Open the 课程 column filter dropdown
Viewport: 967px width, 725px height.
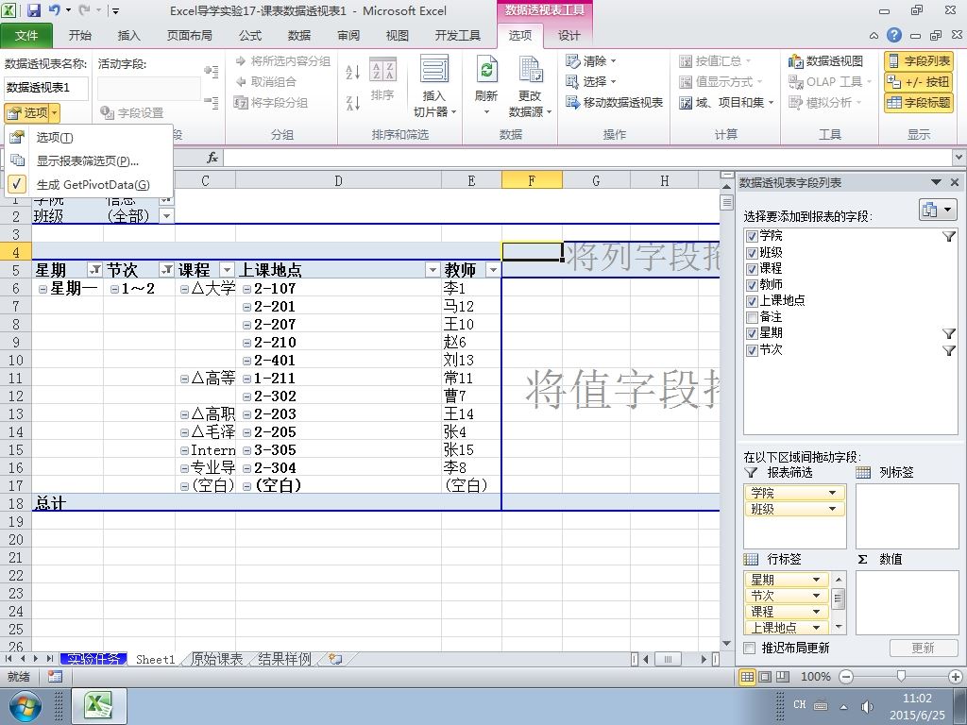pyautogui.click(x=227, y=269)
